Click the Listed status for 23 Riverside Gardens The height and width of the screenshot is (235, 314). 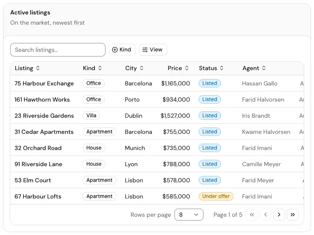(x=210, y=116)
